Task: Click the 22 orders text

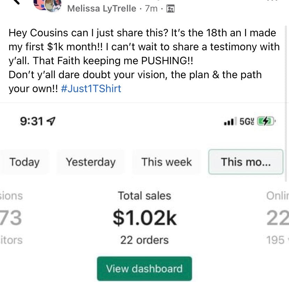Action: point(144,240)
